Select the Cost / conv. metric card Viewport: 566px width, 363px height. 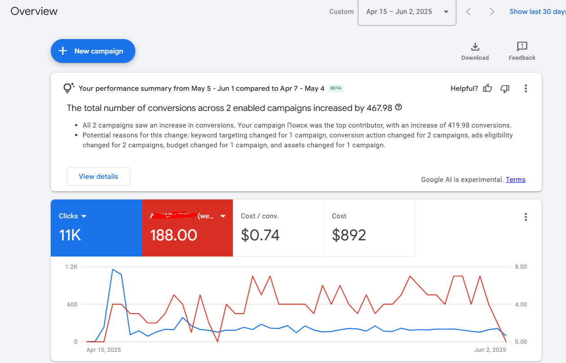[x=278, y=228]
